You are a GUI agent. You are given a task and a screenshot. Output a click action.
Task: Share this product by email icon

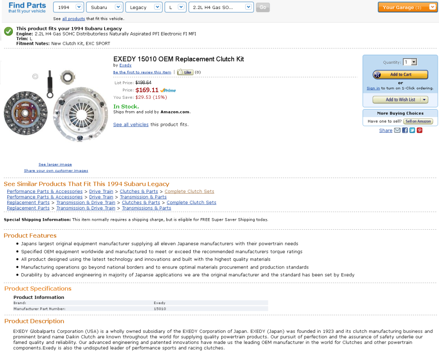click(x=397, y=130)
